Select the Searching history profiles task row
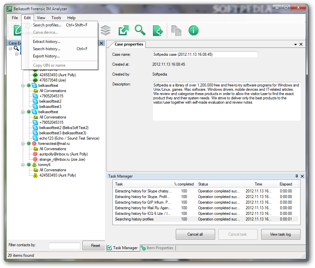 (x=206, y=219)
